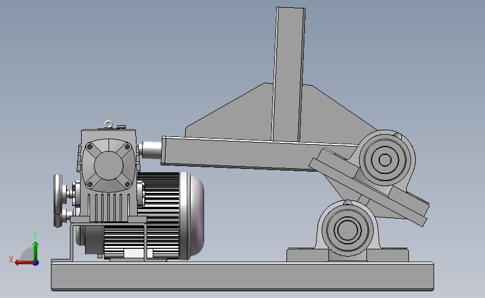Viewport: 485px width, 298px height.
Task: Click the red X axis arrow on triad
Action: 24,263
